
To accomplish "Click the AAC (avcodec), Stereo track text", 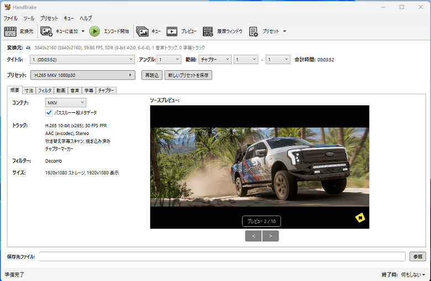I will [x=67, y=133].
